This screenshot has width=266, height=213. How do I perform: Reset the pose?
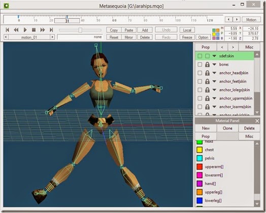[114, 37]
